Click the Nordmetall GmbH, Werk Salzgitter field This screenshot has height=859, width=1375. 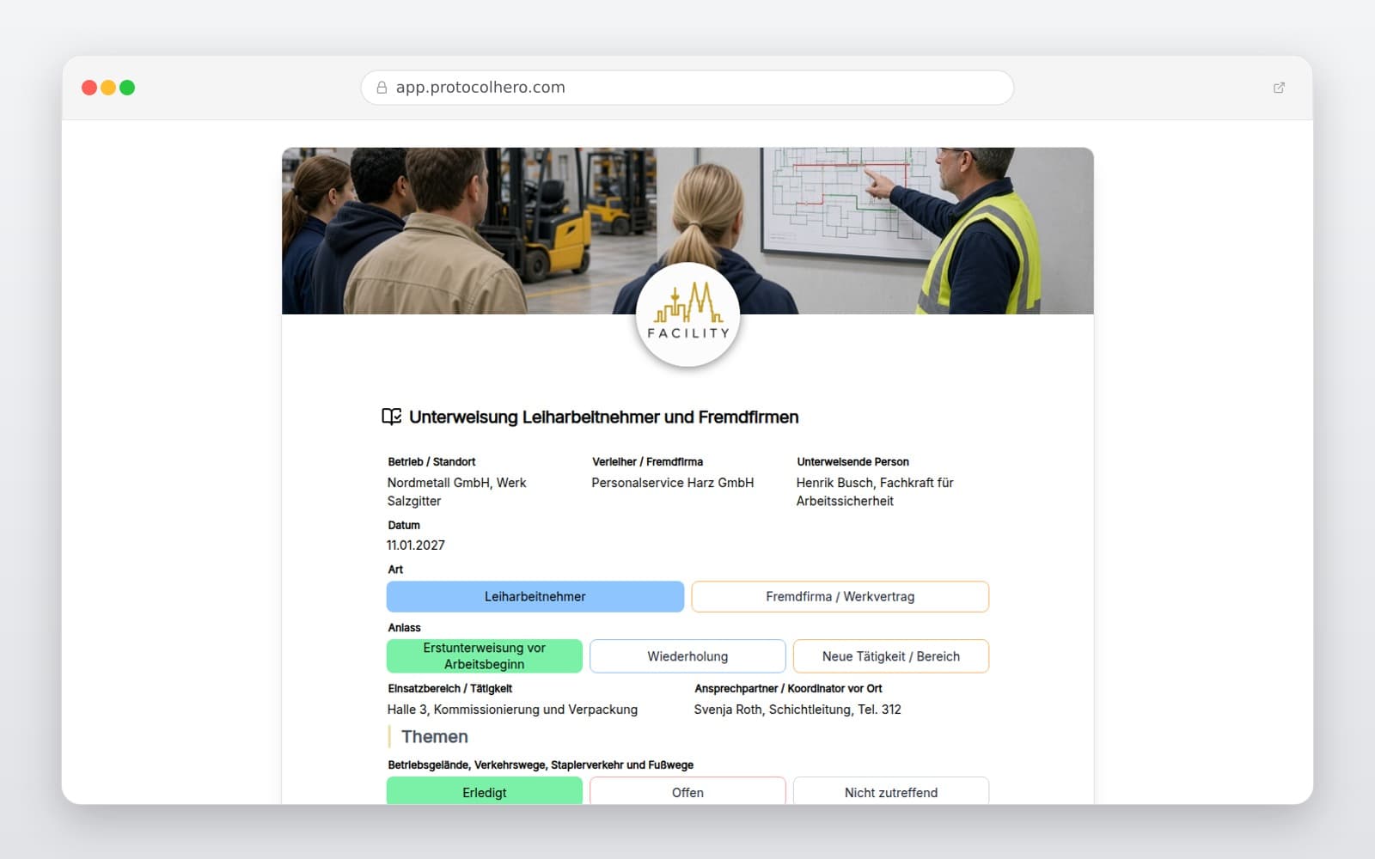click(x=456, y=492)
